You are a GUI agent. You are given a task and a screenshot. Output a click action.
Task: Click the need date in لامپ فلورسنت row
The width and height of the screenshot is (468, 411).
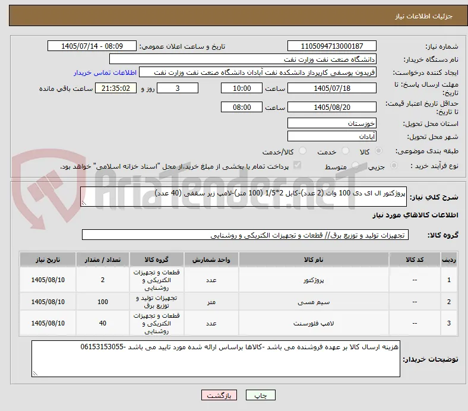(48, 323)
